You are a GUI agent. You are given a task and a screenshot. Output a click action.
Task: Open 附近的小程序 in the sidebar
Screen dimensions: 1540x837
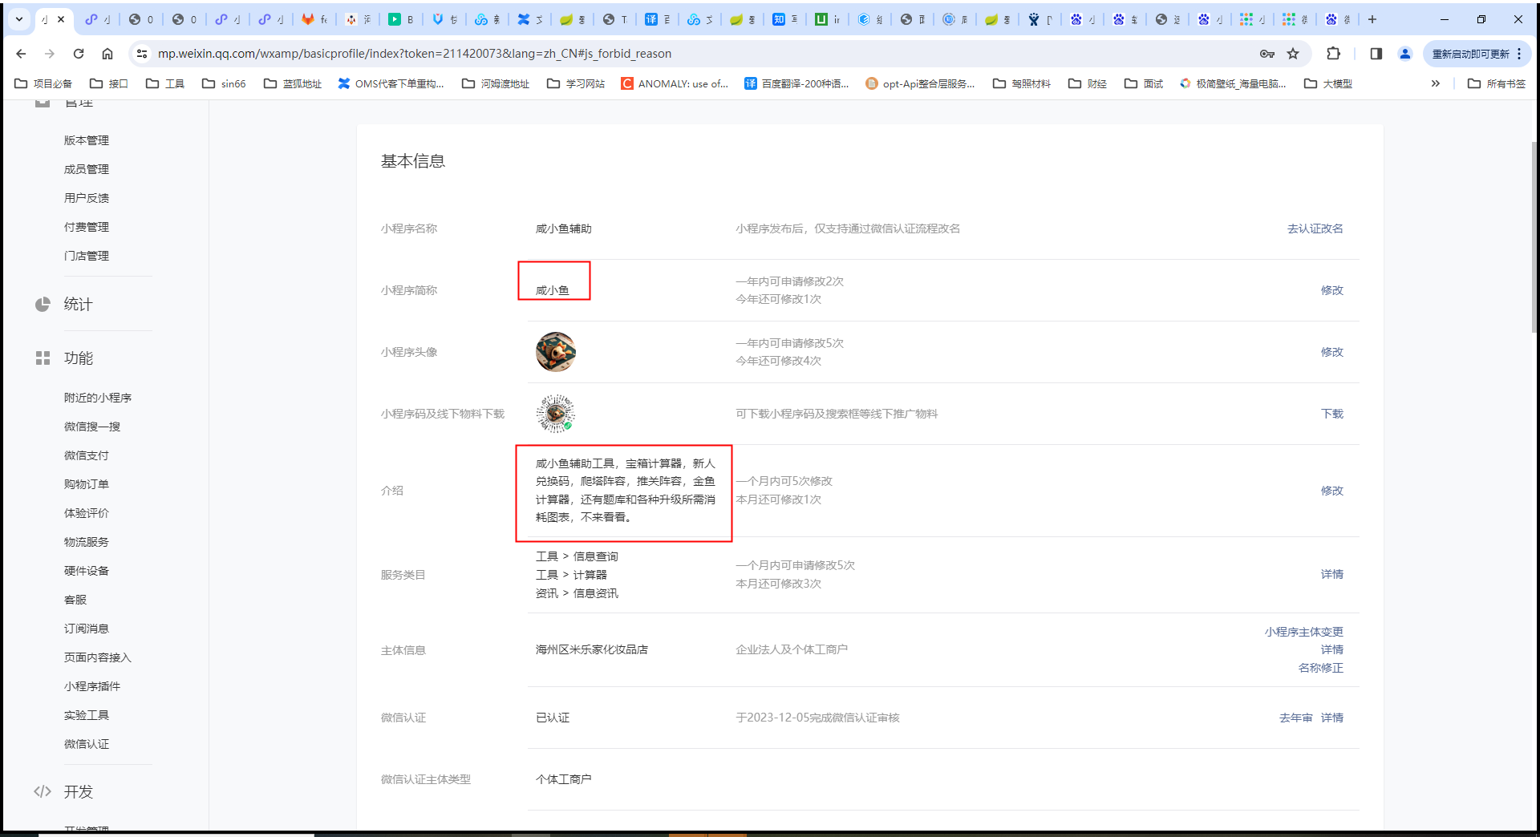[x=98, y=398]
